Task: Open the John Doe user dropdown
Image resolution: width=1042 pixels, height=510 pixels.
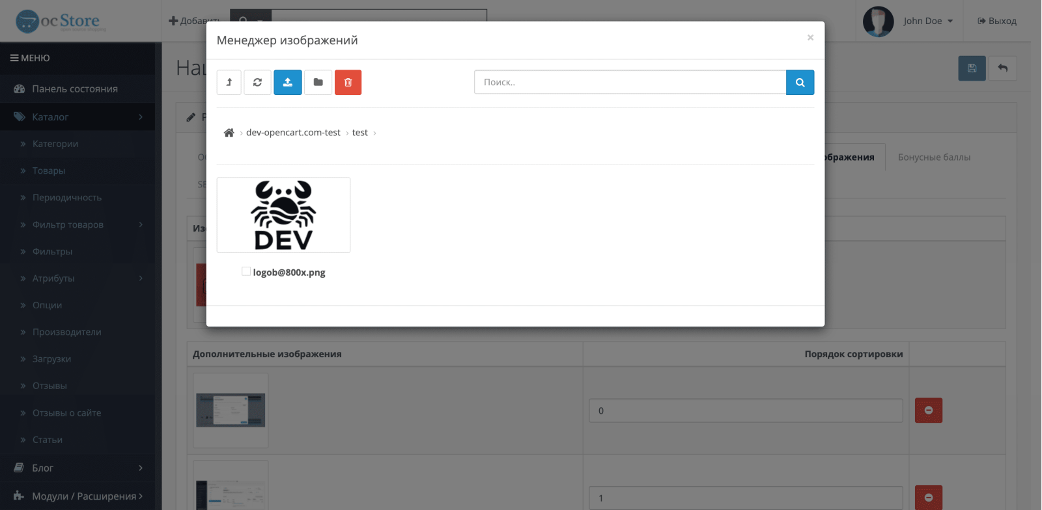Action: (928, 21)
